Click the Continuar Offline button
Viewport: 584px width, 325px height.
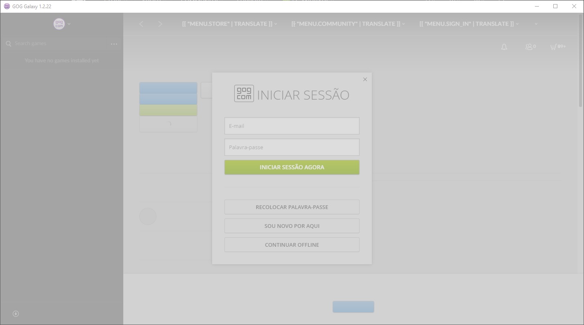point(292,245)
